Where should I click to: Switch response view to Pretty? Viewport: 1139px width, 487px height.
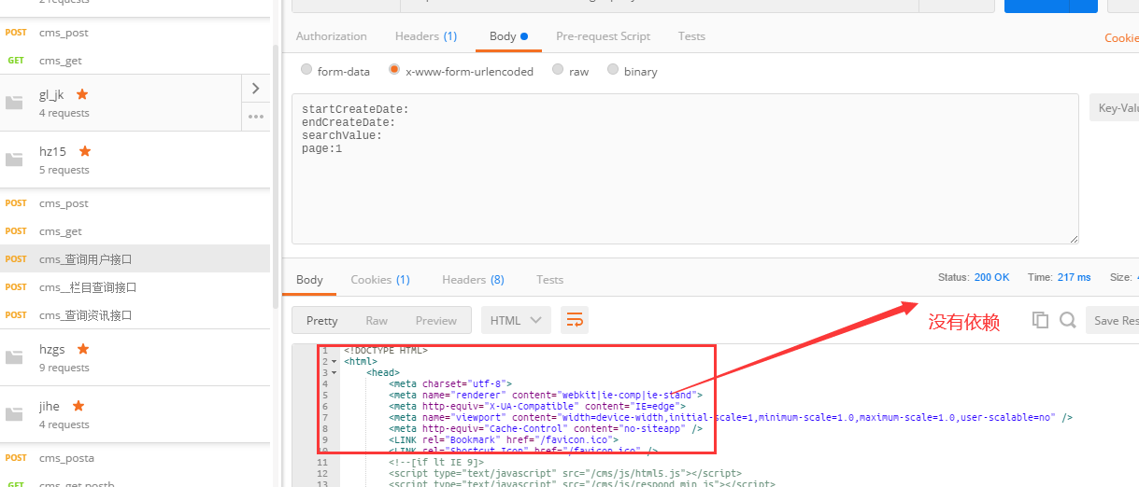click(321, 320)
